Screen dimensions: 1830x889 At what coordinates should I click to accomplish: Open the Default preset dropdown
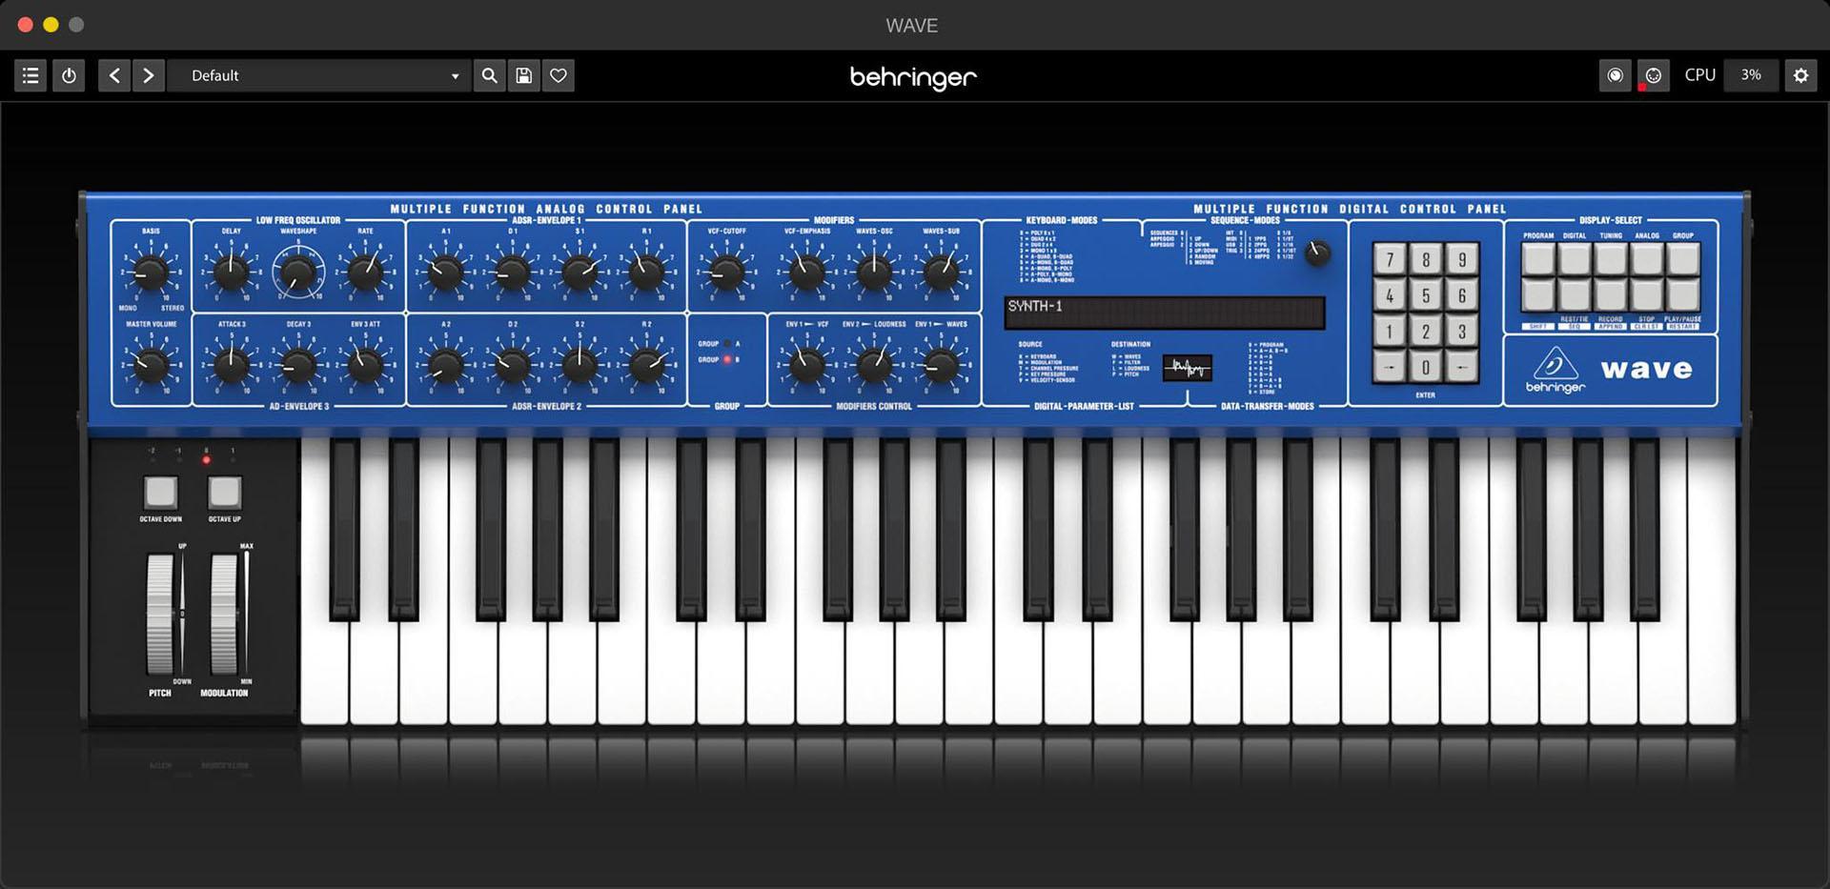point(319,75)
